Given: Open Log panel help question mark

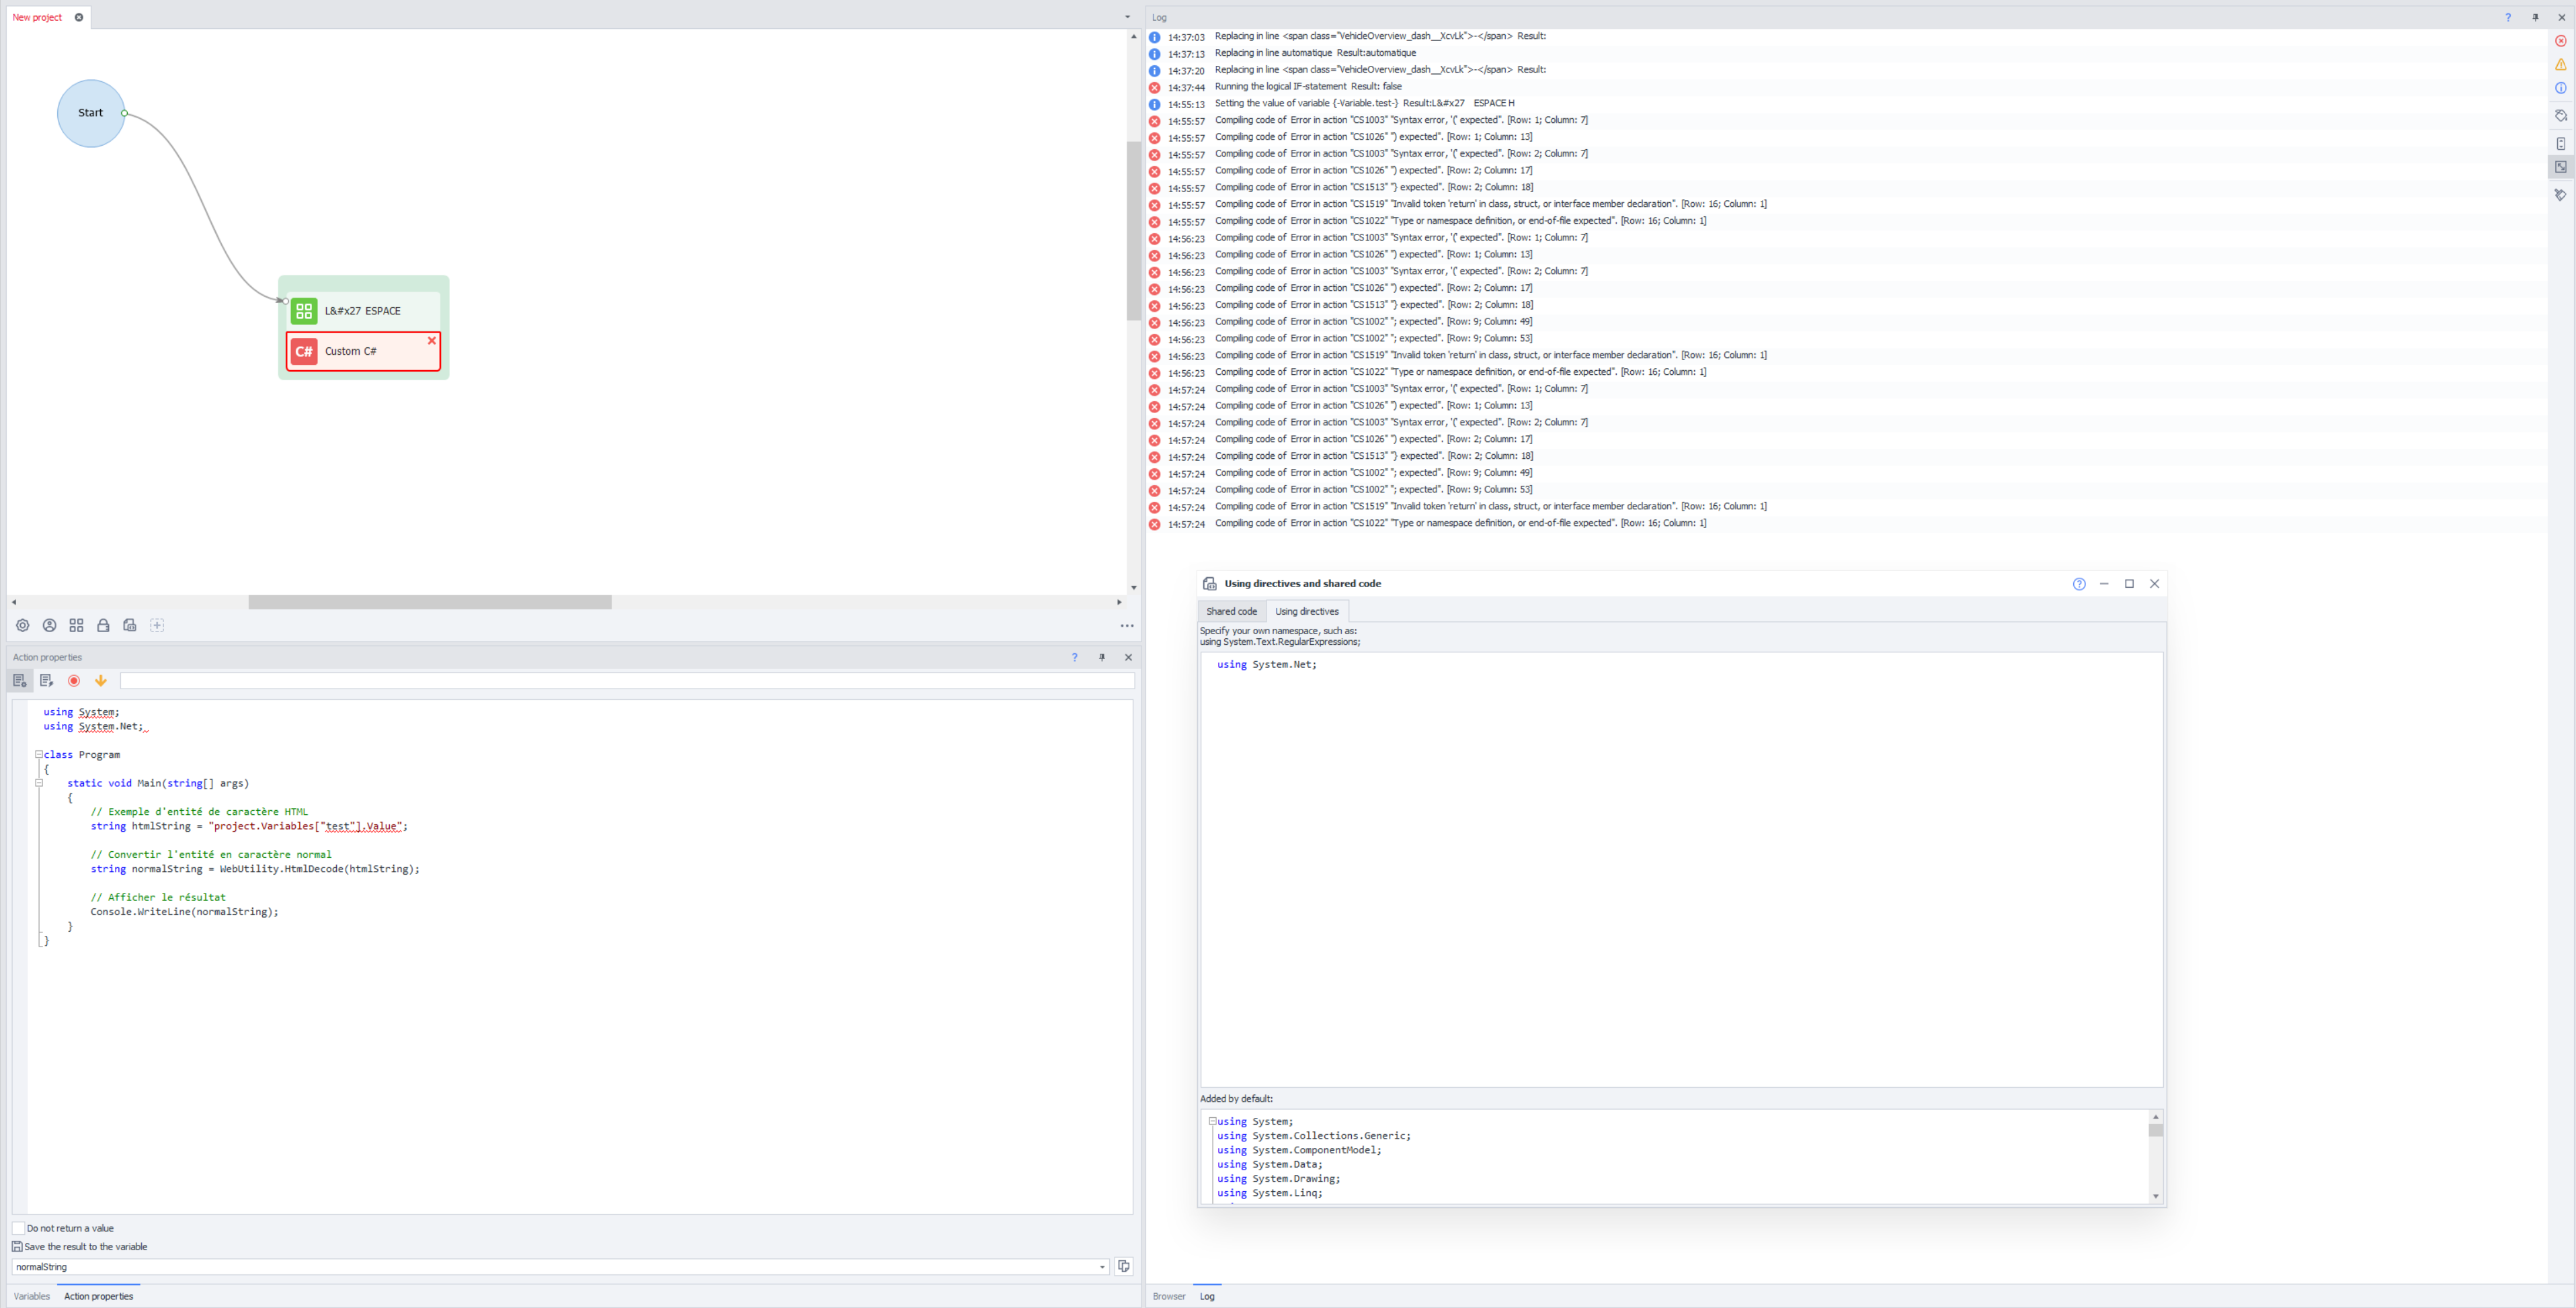Looking at the screenshot, I should pos(2508,17).
